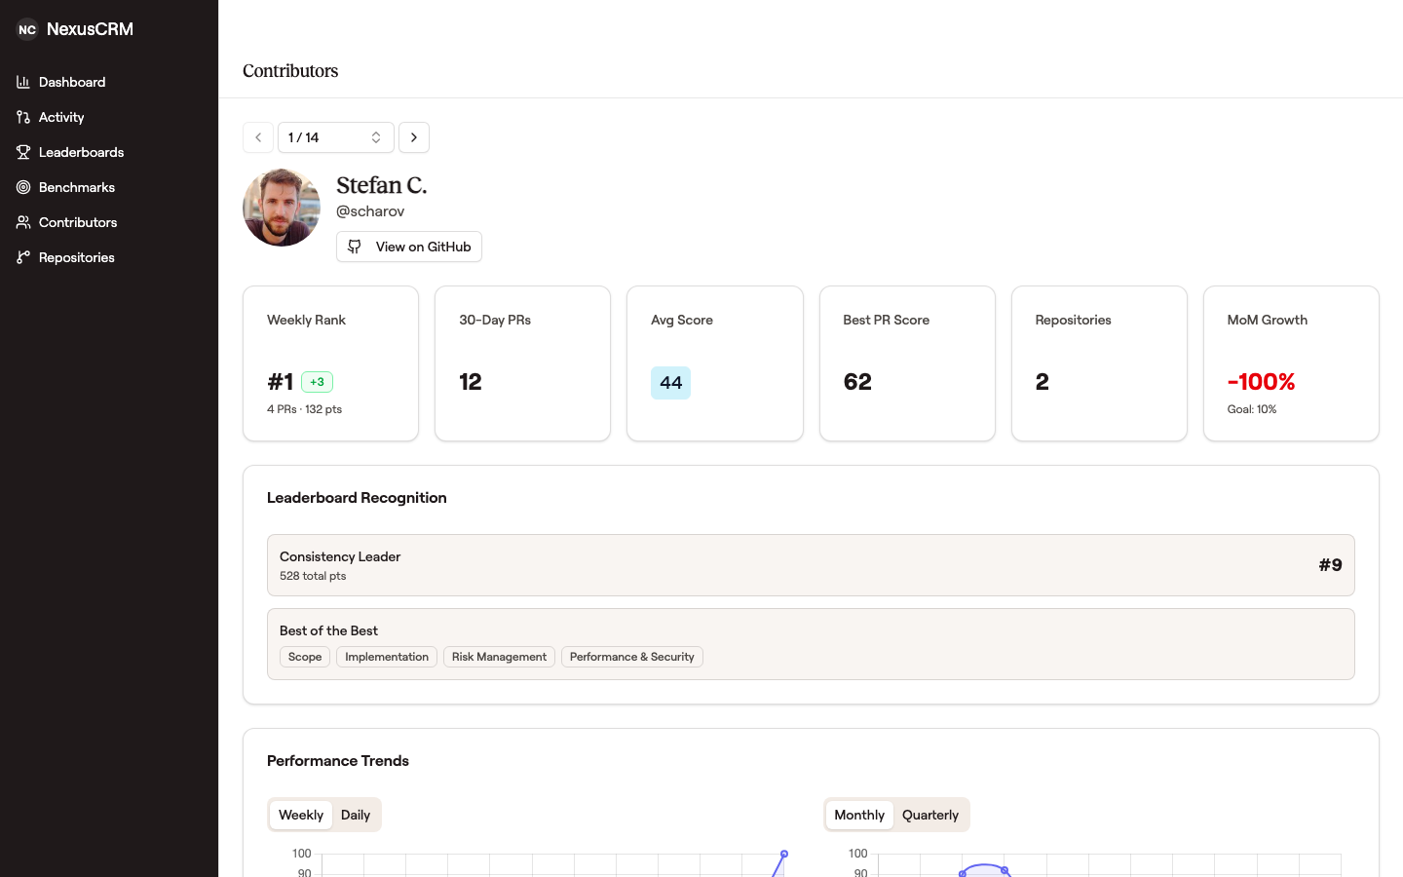Switch trends chart to Weekly
The image size is (1403, 877).
coord(301,815)
